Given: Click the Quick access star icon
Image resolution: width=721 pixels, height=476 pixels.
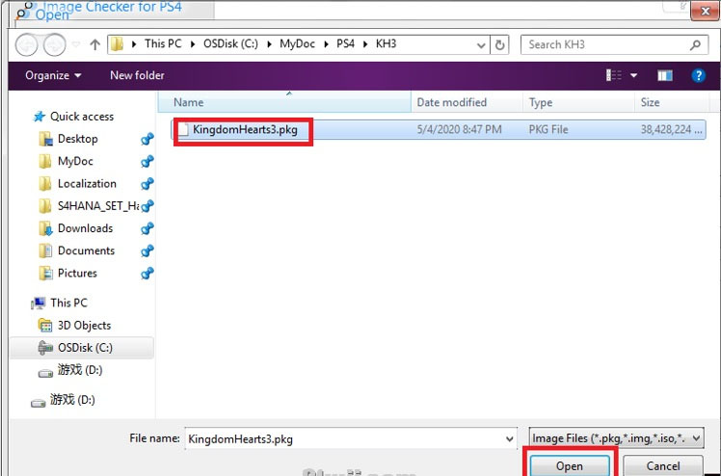Looking at the screenshot, I should (40, 117).
